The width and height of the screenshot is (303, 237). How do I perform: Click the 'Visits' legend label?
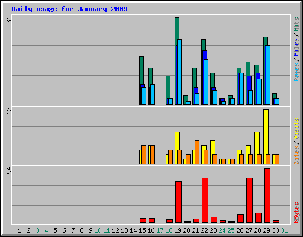click(296, 129)
